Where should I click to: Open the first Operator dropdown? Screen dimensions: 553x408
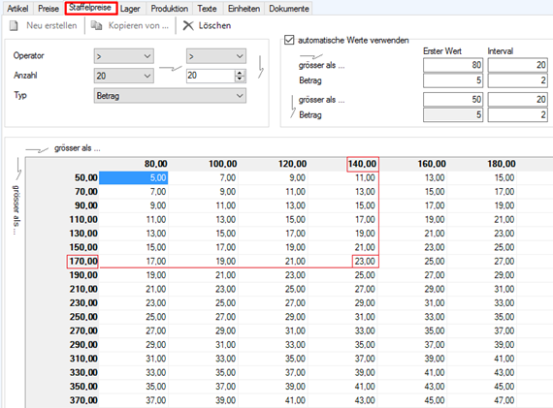point(124,56)
